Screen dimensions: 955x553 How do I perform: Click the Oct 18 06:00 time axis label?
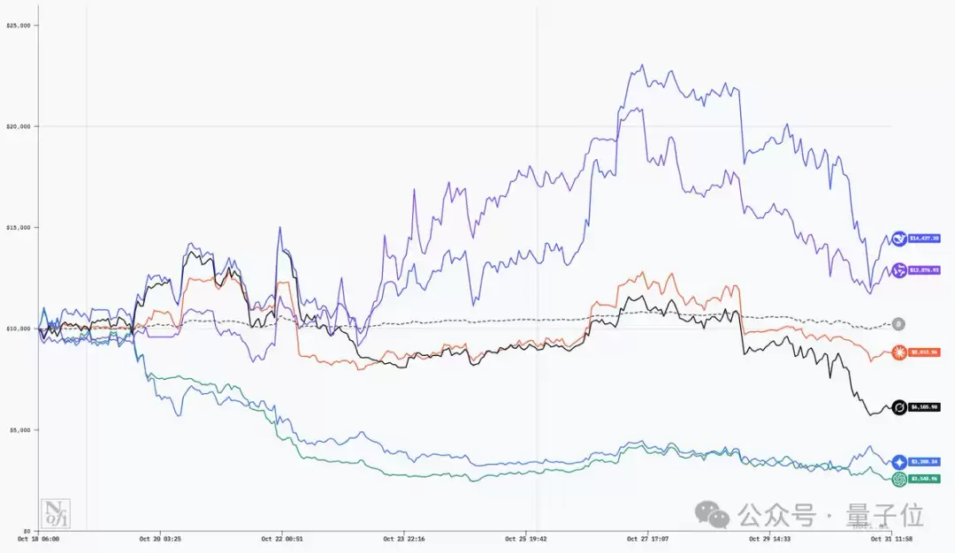(39, 537)
